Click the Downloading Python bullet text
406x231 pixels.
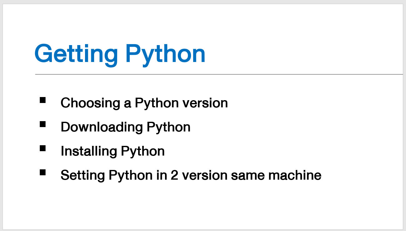pos(126,127)
